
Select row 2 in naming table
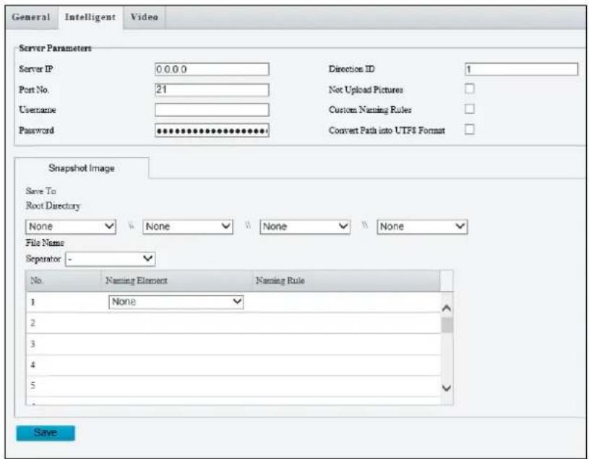coord(233,323)
